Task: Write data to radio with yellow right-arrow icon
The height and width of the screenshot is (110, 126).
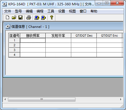Action: tap(43, 17)
